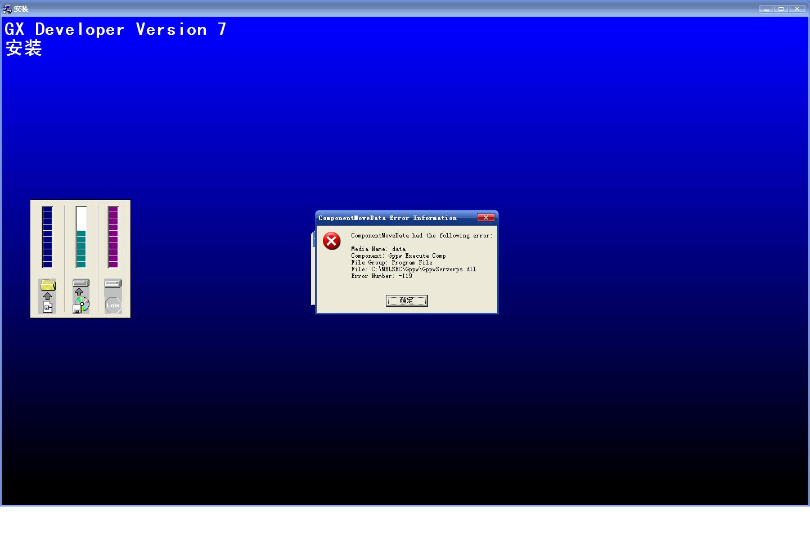This screenshot has width=810, height=547.
Task: Click the 安装 window title bar icon
Action: pyautogui.click(x=7, y=8)
